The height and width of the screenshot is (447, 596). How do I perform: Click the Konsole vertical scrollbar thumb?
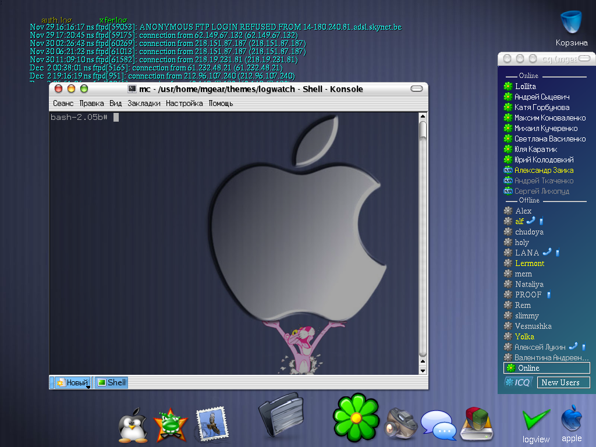423,130
